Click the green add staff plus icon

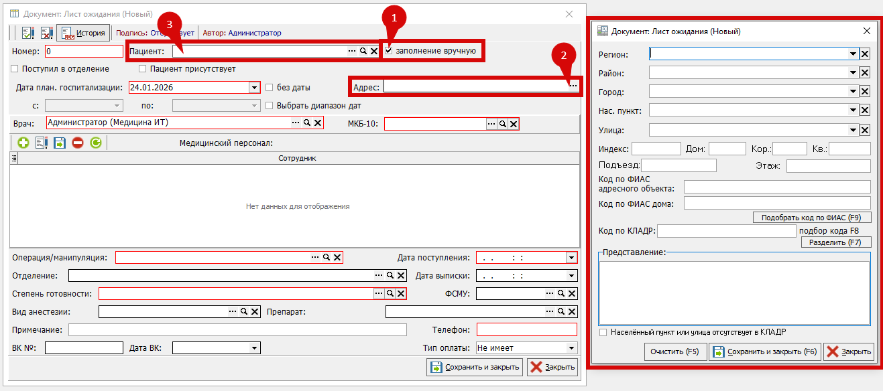23,143
